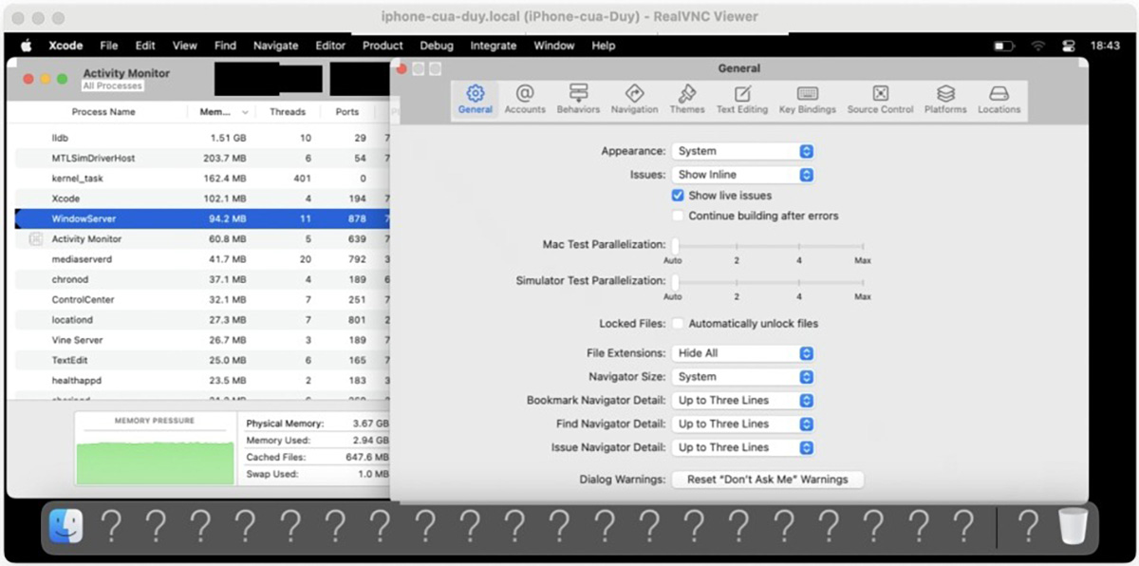This screenshot has height=566, width=1139.
Task: Open the Product menu
Action: [x=383, y=46]
